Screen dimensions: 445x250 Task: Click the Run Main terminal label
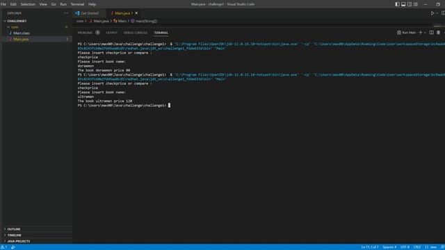click(407, 33)
